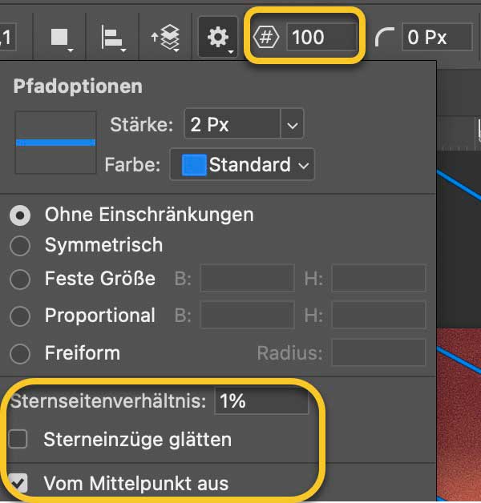
Task: Select the Symmetrisch radio option
Action: [x=20, y=245]
